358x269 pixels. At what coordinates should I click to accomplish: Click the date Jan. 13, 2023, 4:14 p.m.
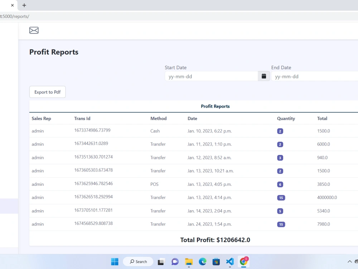(209, 197)
